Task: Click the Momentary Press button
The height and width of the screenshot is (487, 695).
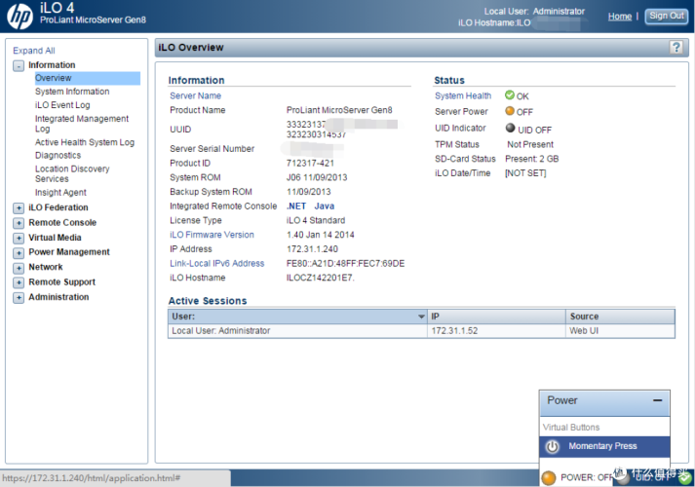Action: click(604, 447)
